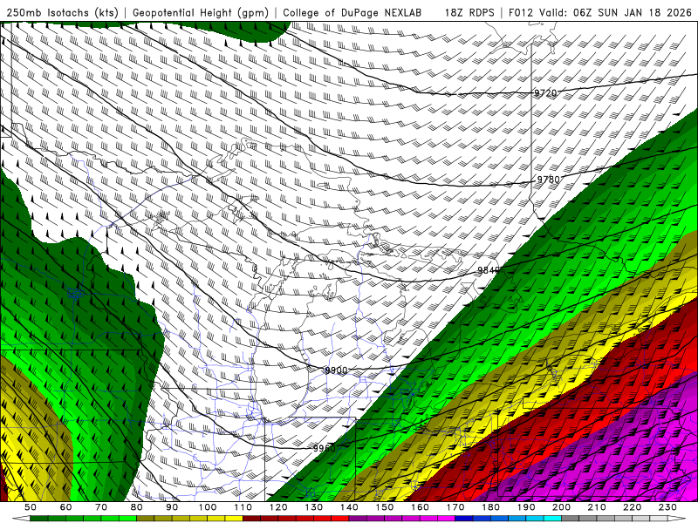Click the 100 value on the color scale
This screenshot has width=698, height=523.
click(208, 507)
